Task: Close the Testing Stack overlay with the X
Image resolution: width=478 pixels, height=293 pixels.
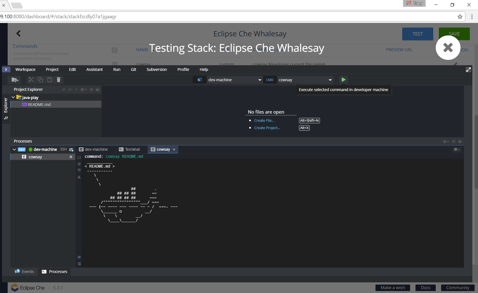Action: coord(448,48)
